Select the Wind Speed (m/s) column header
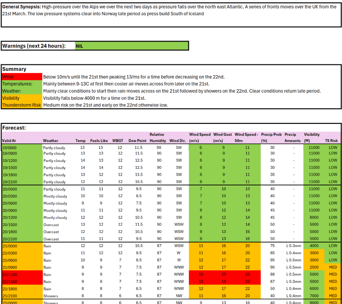The height and width of the screenshot is (304, 342). coord(200,138)
